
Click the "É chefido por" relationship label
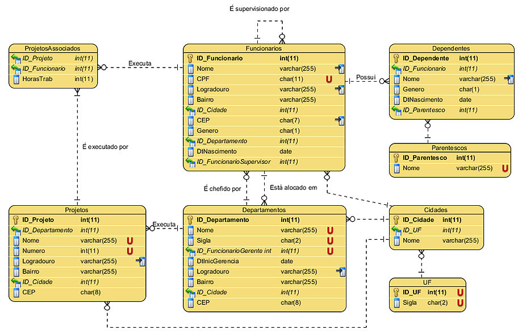pyautogui.click(x=222, y=189)
